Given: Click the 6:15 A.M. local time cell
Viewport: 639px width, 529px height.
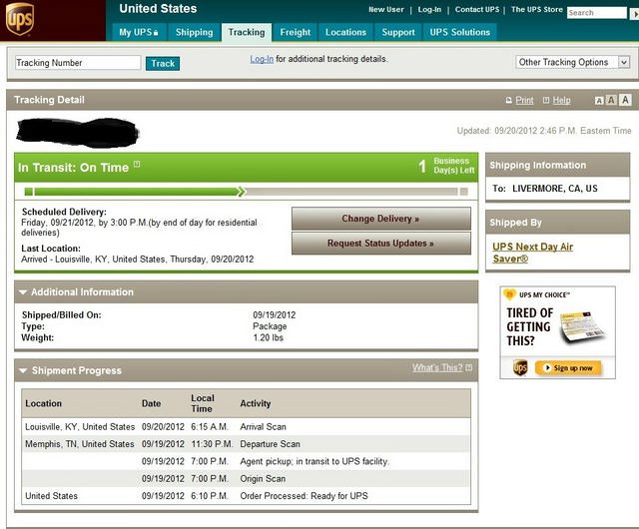Looking at the screenshot, I should (210, 427).
